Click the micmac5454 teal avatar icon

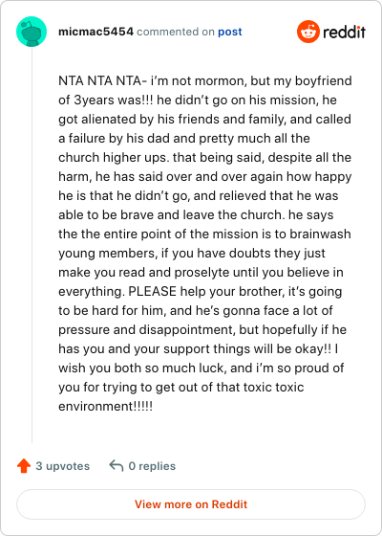point(32,32)
